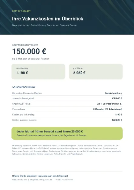Click the 120.000 € Jahresbruttozielgehalt value
Screen dimensions: 134x190
click(117, 98)
